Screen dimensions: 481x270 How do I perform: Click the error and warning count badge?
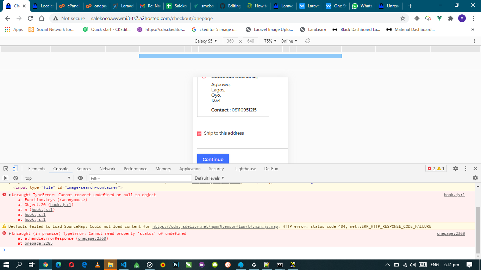tap(436, 169)
